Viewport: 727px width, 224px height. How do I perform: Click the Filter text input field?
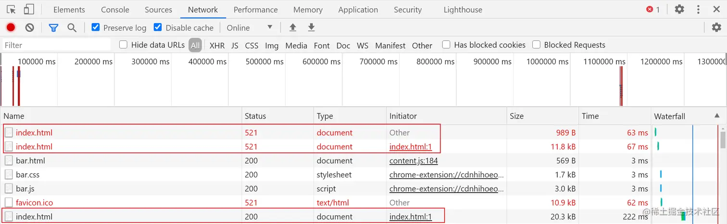click(x=56, y=45)
